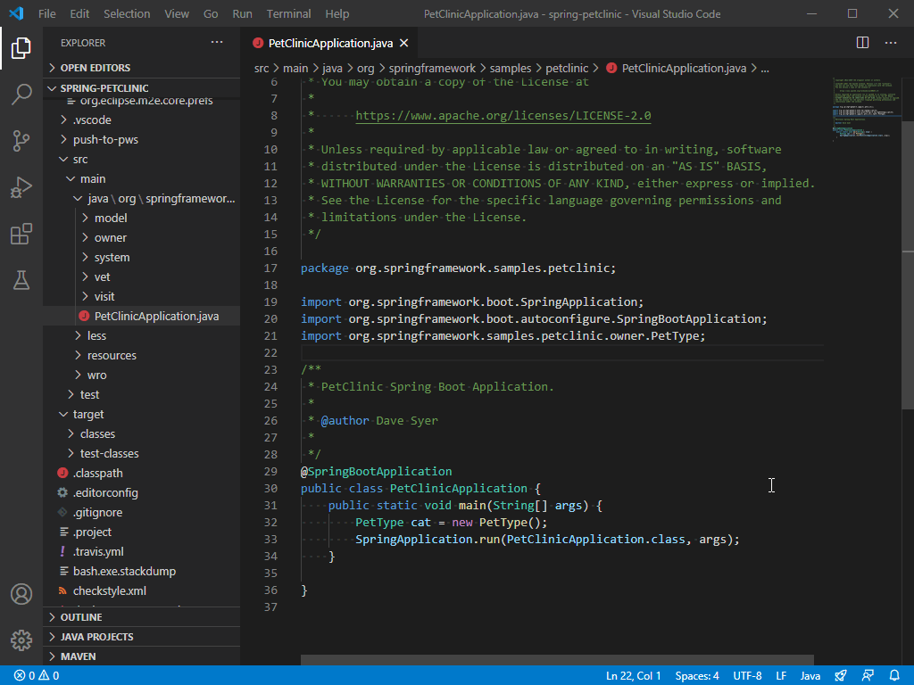Screen dimensions: 914x685
Task: Expand the Maven section
Action: click(78, 656)
